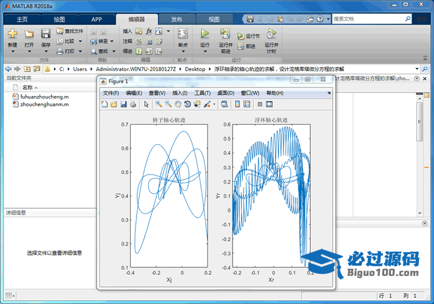Switch to APP ribbon tab
Viewport: 434px width, 304px height.
tap(97, 19)
